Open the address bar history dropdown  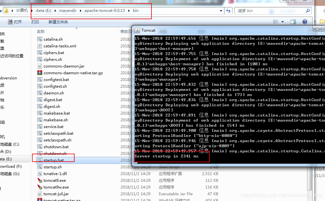tap(221, 11)
